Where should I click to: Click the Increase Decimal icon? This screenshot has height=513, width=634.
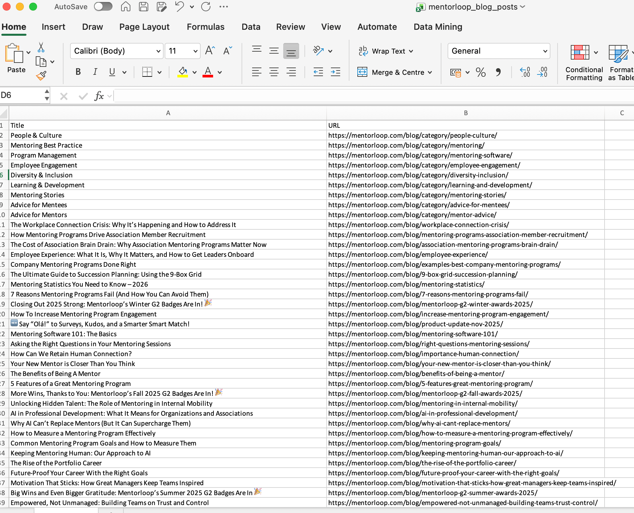click(525, 72)
